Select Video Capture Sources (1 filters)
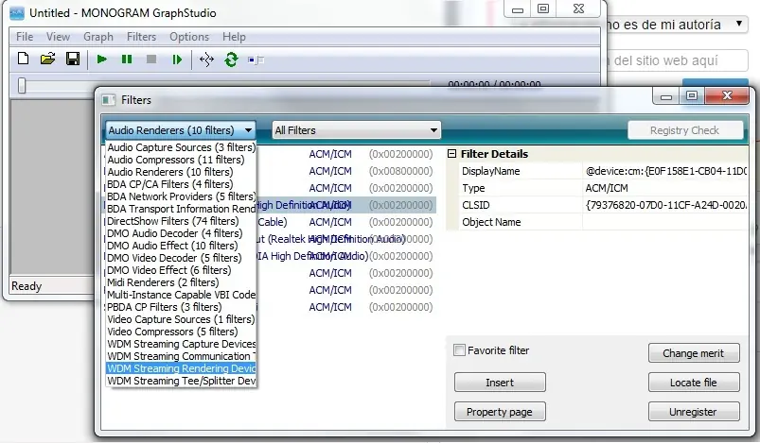This screenshot has width=760, height=443. (x=181, y=319)
